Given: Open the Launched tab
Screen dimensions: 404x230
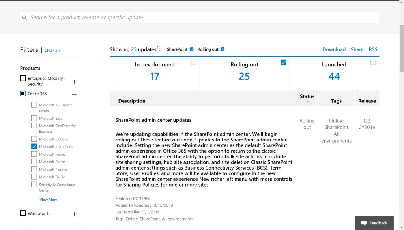Looking at the screenshot, I should click(334, 74).
